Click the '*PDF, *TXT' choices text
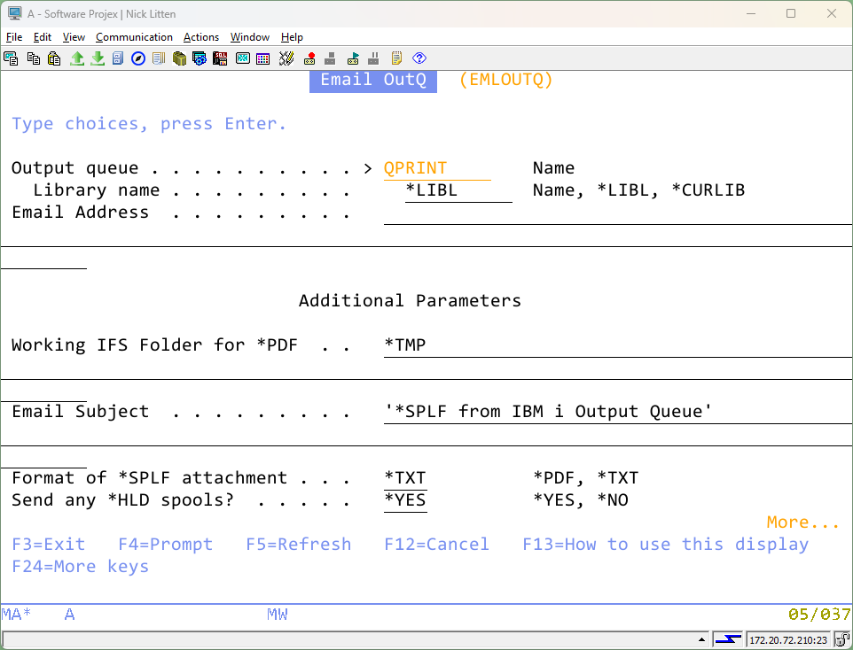 point(585,478)
